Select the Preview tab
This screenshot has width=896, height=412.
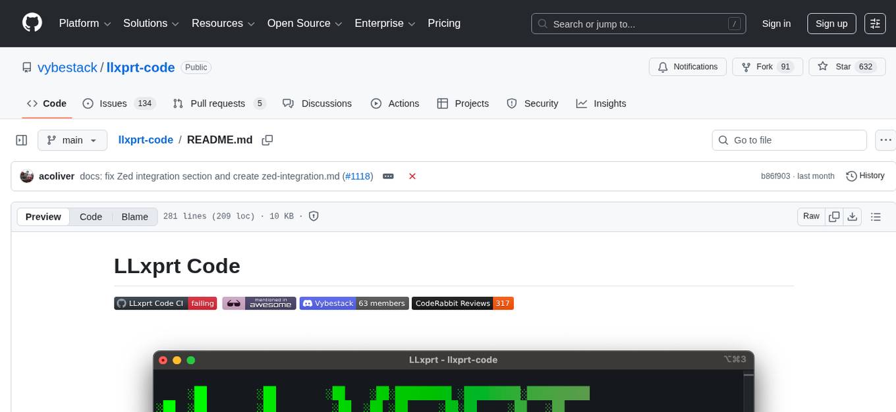coord(43,217)
